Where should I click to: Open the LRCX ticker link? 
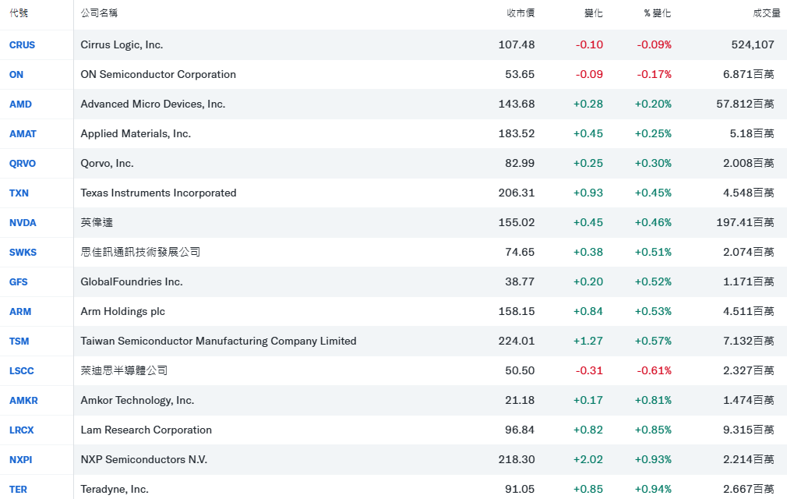22,430
